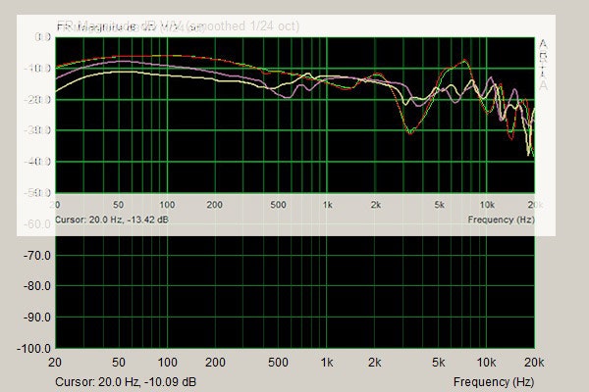Click the 2k tick on the bottom x-axis
The image size is (589, 392).
point(375,363)
